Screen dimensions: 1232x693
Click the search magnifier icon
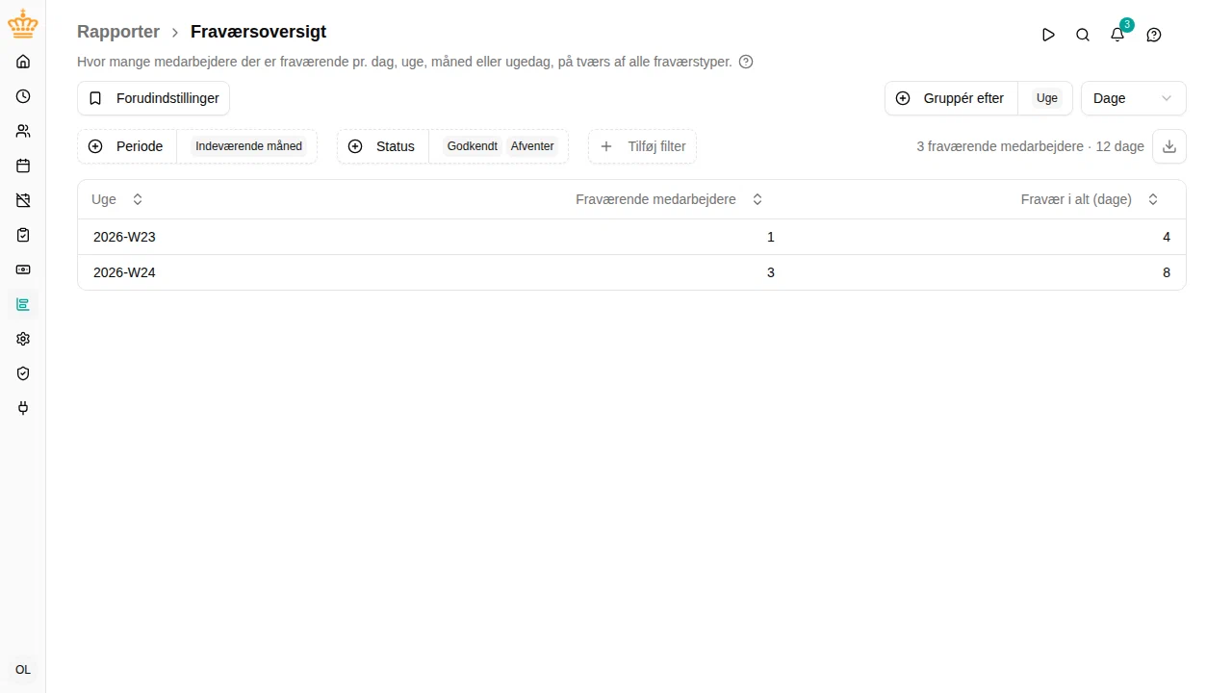pyautogui.click(x=1083, y=35)
